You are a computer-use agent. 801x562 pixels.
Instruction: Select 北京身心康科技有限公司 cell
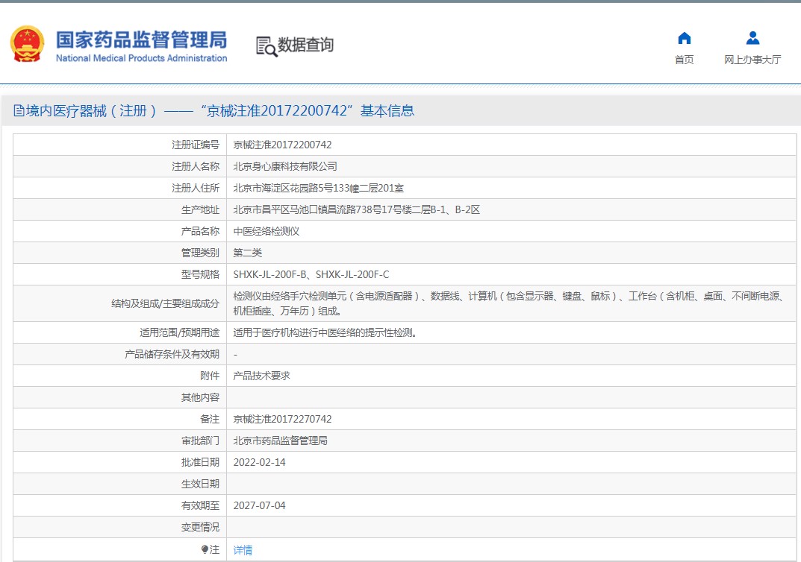[x=285, y=166]
